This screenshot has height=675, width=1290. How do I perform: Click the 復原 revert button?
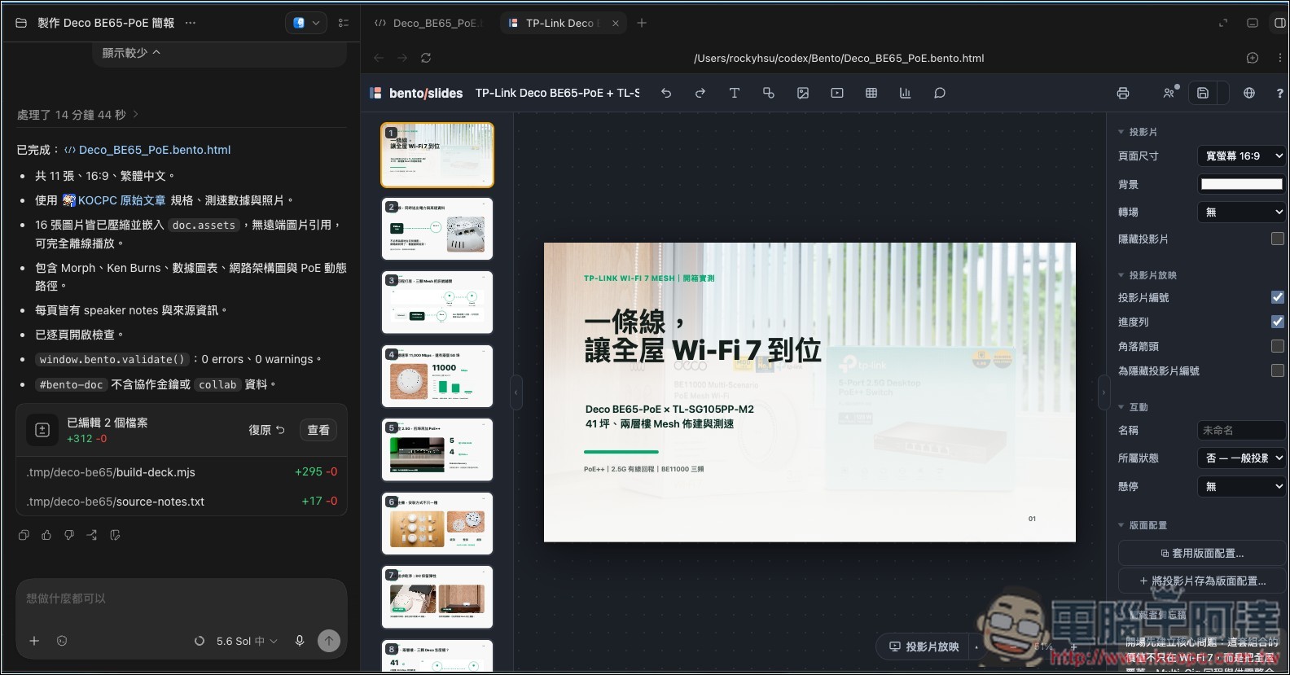pyautogui.click(x=267, y=430)
